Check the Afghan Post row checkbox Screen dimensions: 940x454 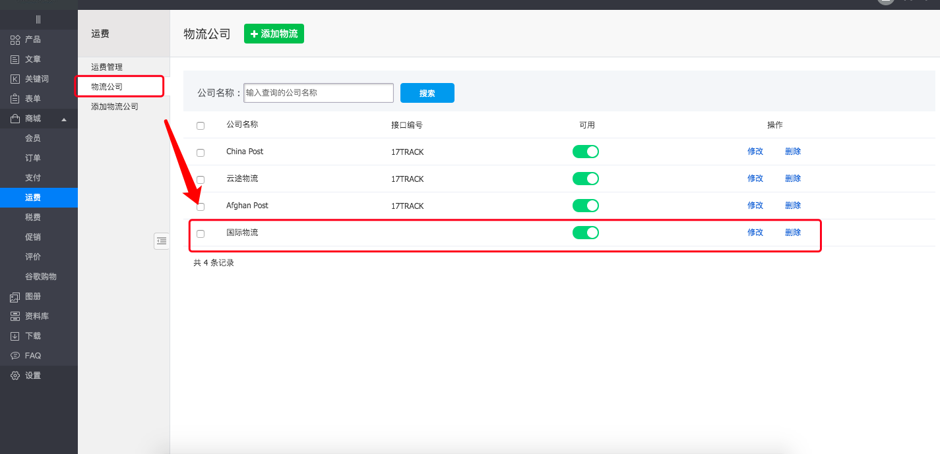pyautogui.click(x=201, y=207)
